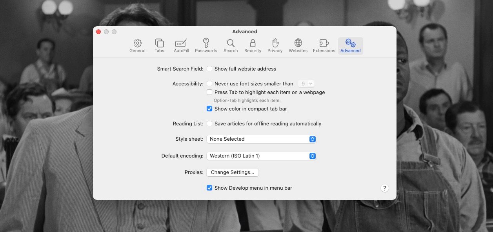Screen dimensions: 493x232
Task: Enable Save articles for offline reading automatically
Action: (209, 123)
